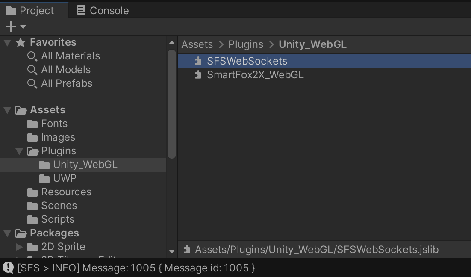Collapse the Favorites section

click(7, 42)
